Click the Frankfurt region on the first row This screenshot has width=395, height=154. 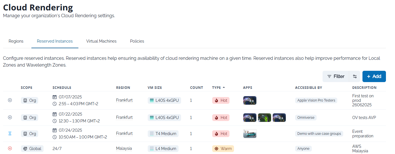124,100
